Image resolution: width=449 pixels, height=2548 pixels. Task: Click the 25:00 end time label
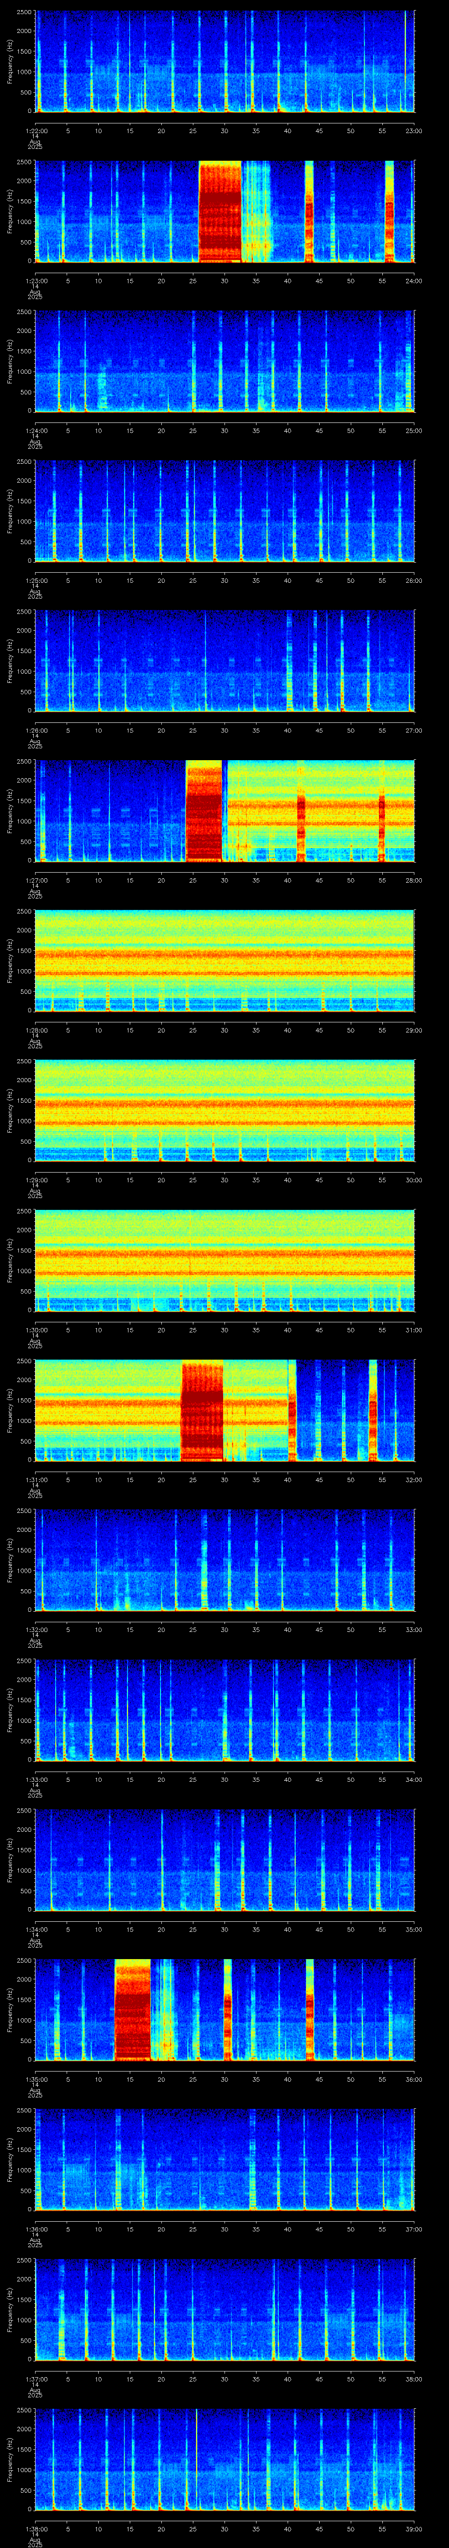click(413, 431)
